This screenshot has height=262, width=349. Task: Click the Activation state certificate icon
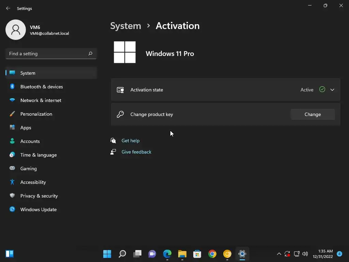(120, 90)
